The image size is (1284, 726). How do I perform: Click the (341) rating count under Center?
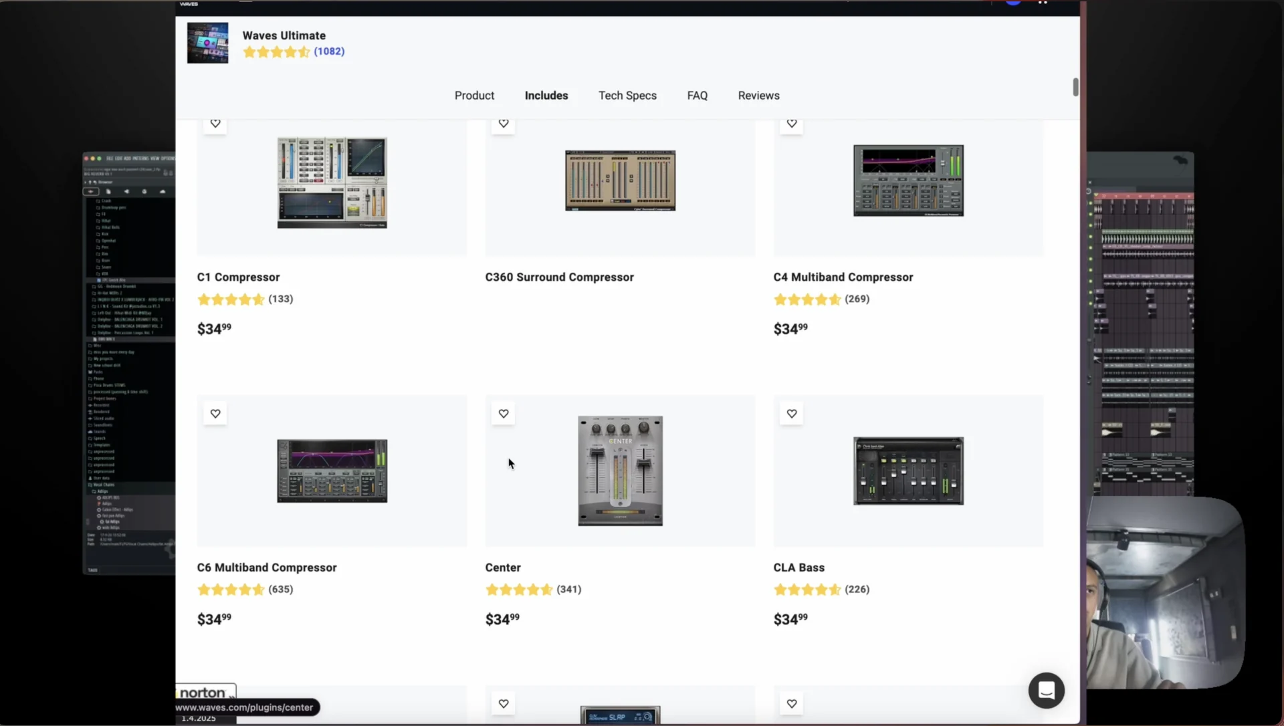(x=569, y=589)
